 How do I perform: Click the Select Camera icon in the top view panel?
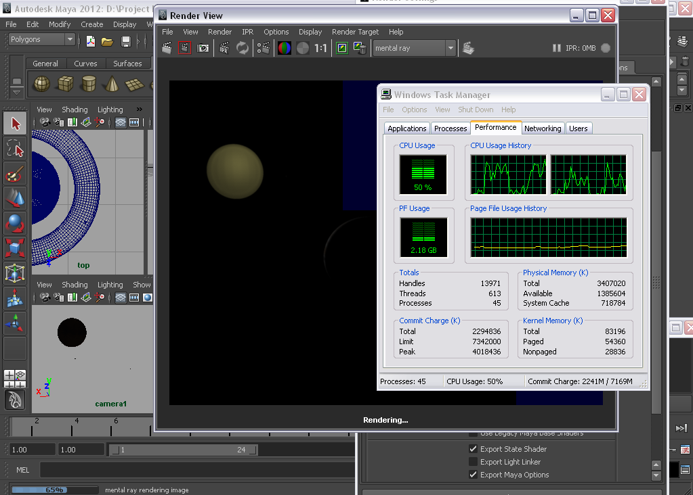pos(45,122)
